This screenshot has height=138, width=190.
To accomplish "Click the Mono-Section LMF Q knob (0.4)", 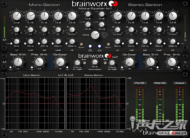I will (x=31, y=30).
